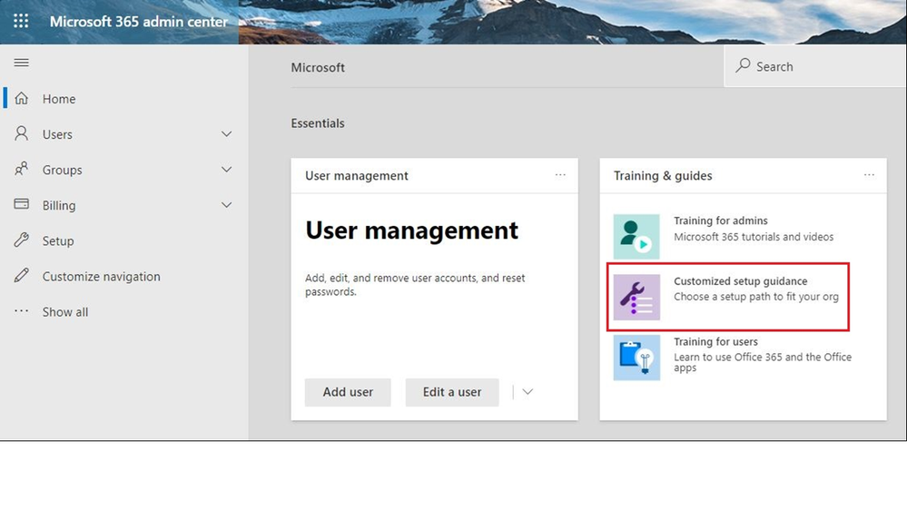Click the large User management heading
This screenshot has width=907, height=510.
[411, 230]
